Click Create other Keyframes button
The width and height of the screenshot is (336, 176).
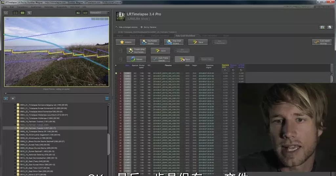pyautogui.click(x=136, y=51)
